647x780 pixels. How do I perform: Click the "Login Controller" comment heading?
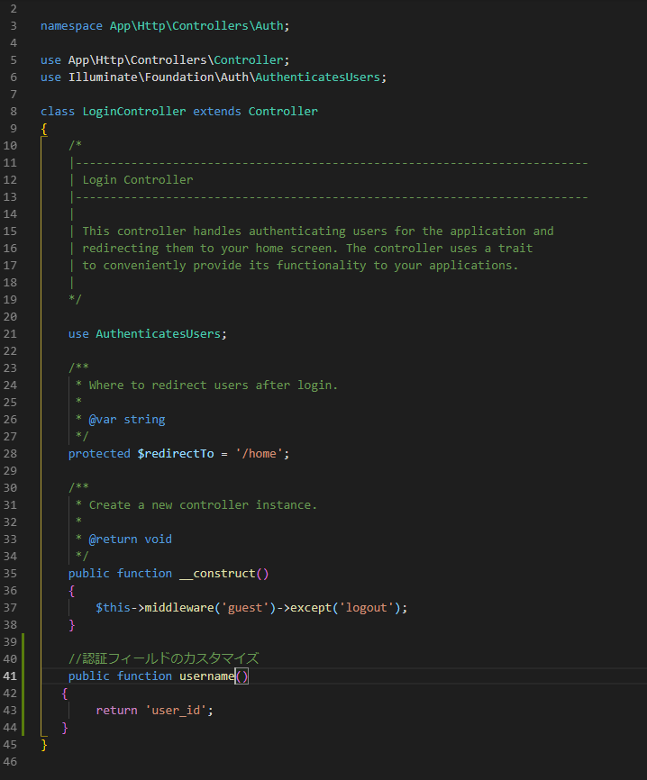point(137,180)
